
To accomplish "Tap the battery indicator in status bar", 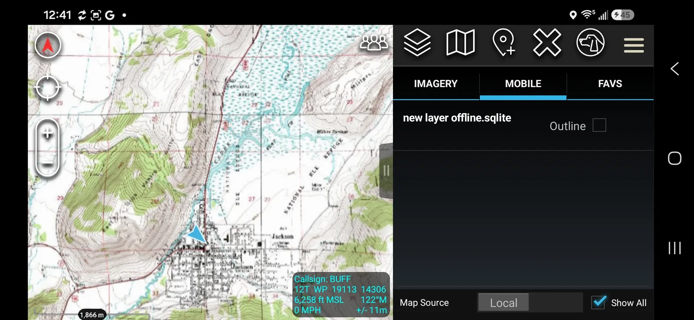I will (x=623, y=15).
